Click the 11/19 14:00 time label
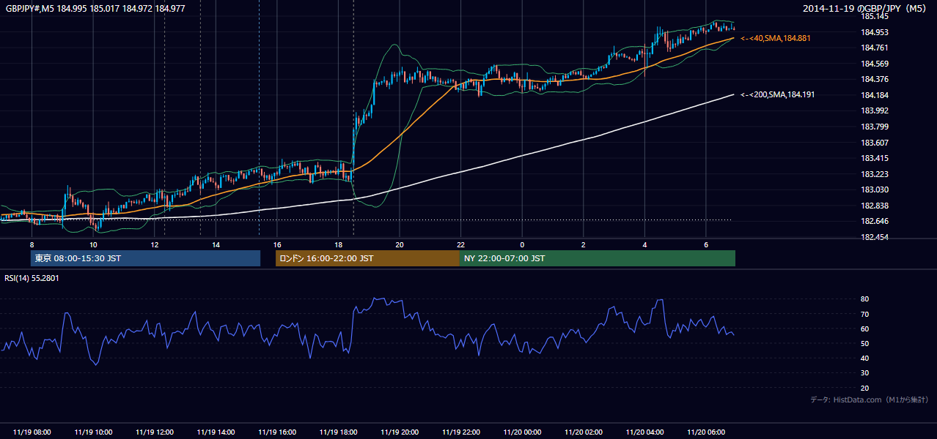Viewport: 937px width, 439px height. pyautogui.click(x=216, y=432)
